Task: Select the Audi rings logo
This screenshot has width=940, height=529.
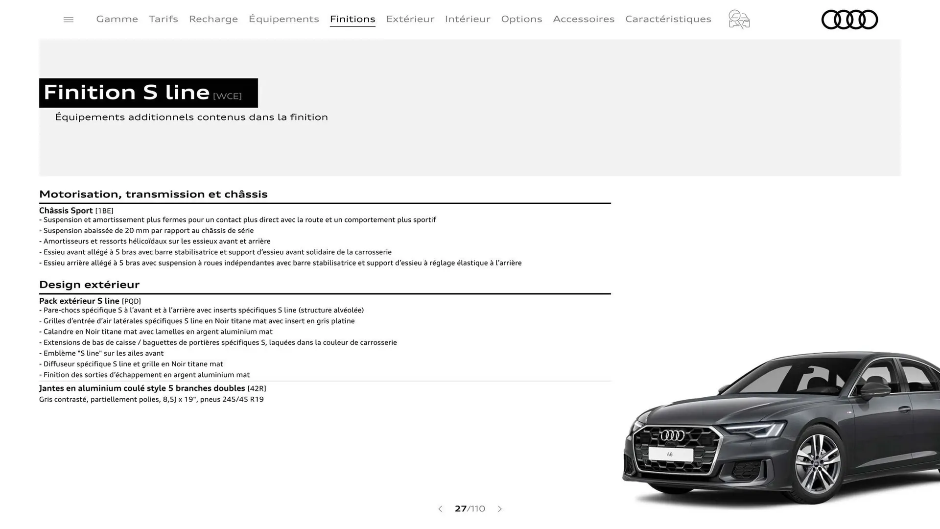Action: click(x=850, y=20)
